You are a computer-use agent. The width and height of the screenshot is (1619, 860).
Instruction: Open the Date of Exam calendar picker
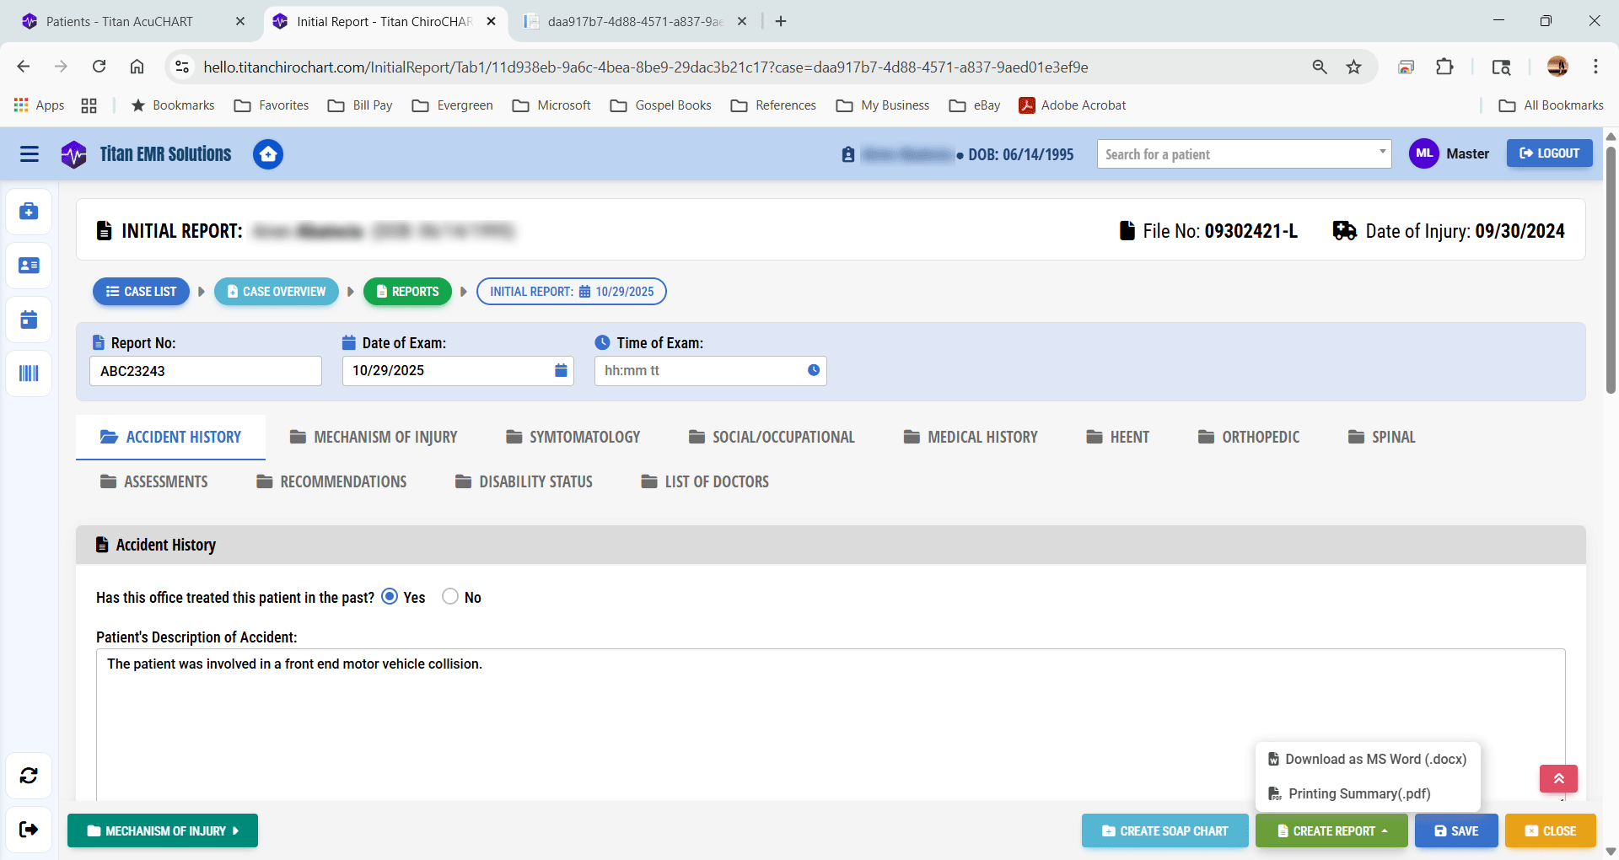click(561, 370)
